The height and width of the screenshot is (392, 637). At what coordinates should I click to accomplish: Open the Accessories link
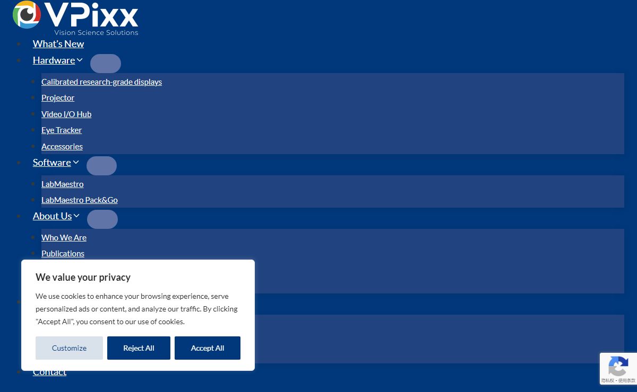point(62,147)
